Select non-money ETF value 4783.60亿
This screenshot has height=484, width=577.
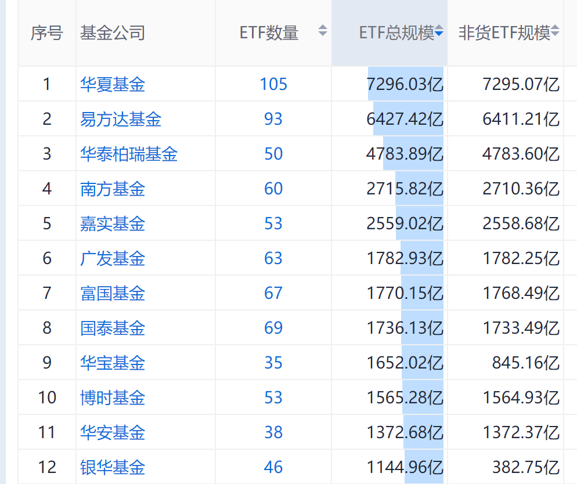521,154
